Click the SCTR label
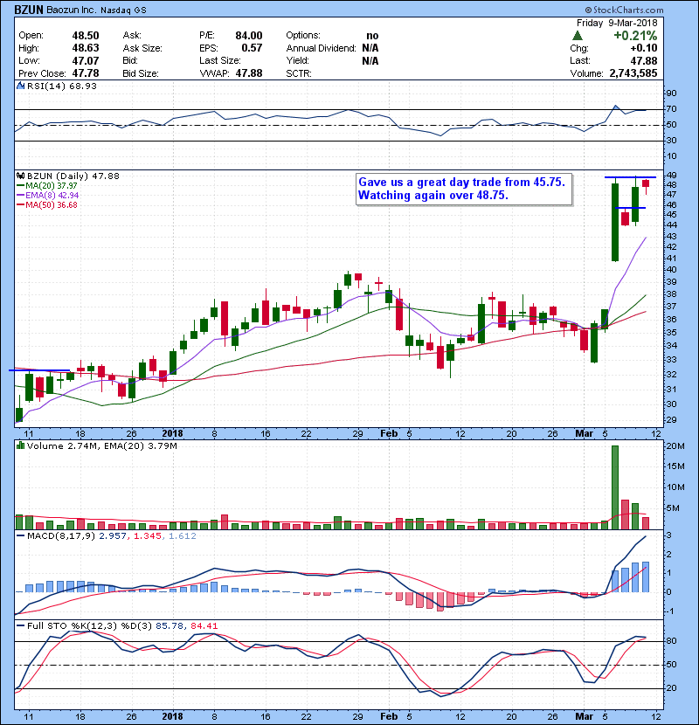Screen dimensions: 699x725 coord(299,73)
